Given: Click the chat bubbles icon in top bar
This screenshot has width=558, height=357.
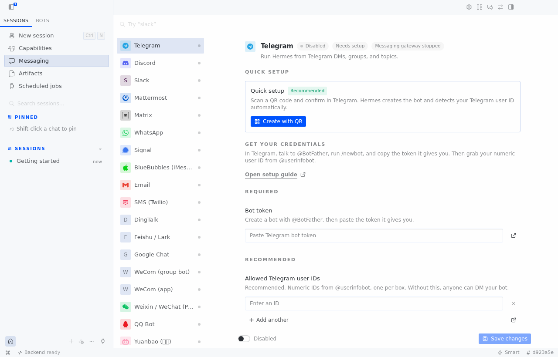Looking at the screenshot, I should coord(490,7).
